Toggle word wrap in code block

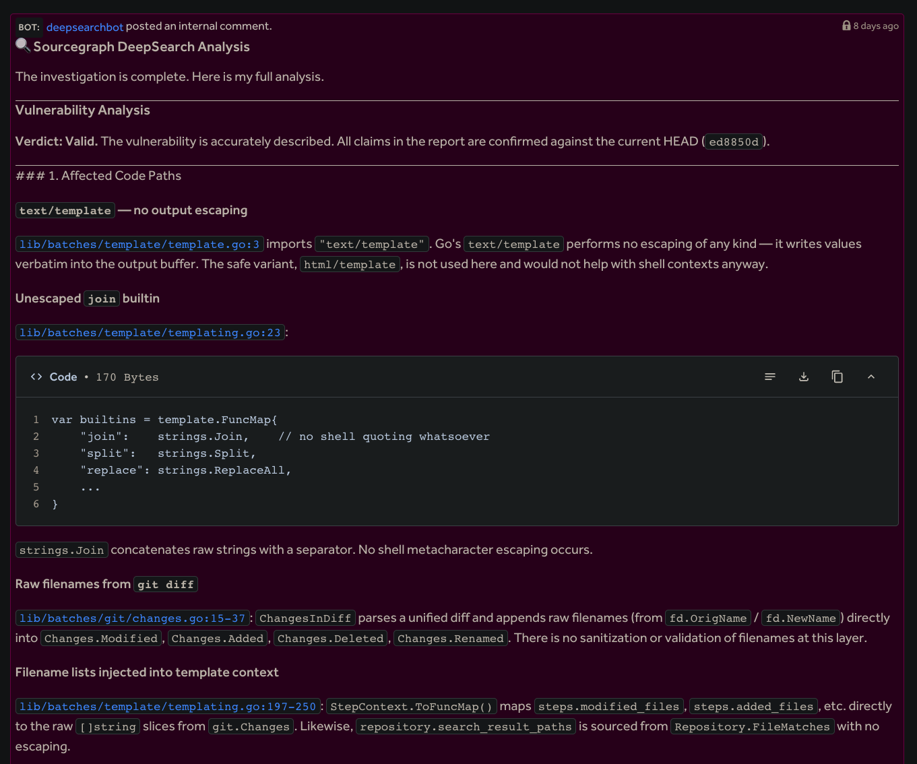[x=770, y=377]
